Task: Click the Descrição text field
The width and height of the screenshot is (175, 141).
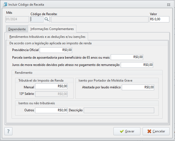Action: tap(119, 110)
